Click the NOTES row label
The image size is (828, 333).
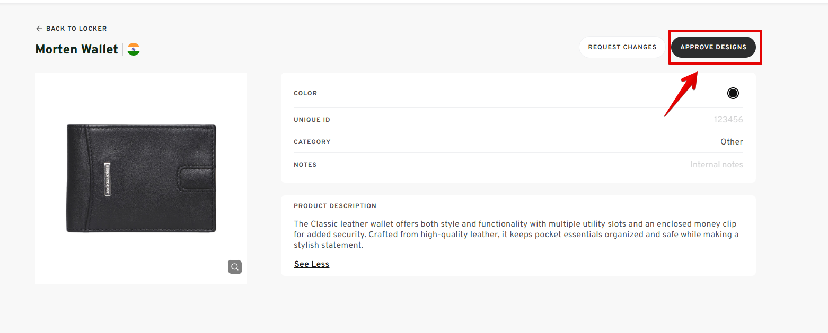[x=305, y=165]
